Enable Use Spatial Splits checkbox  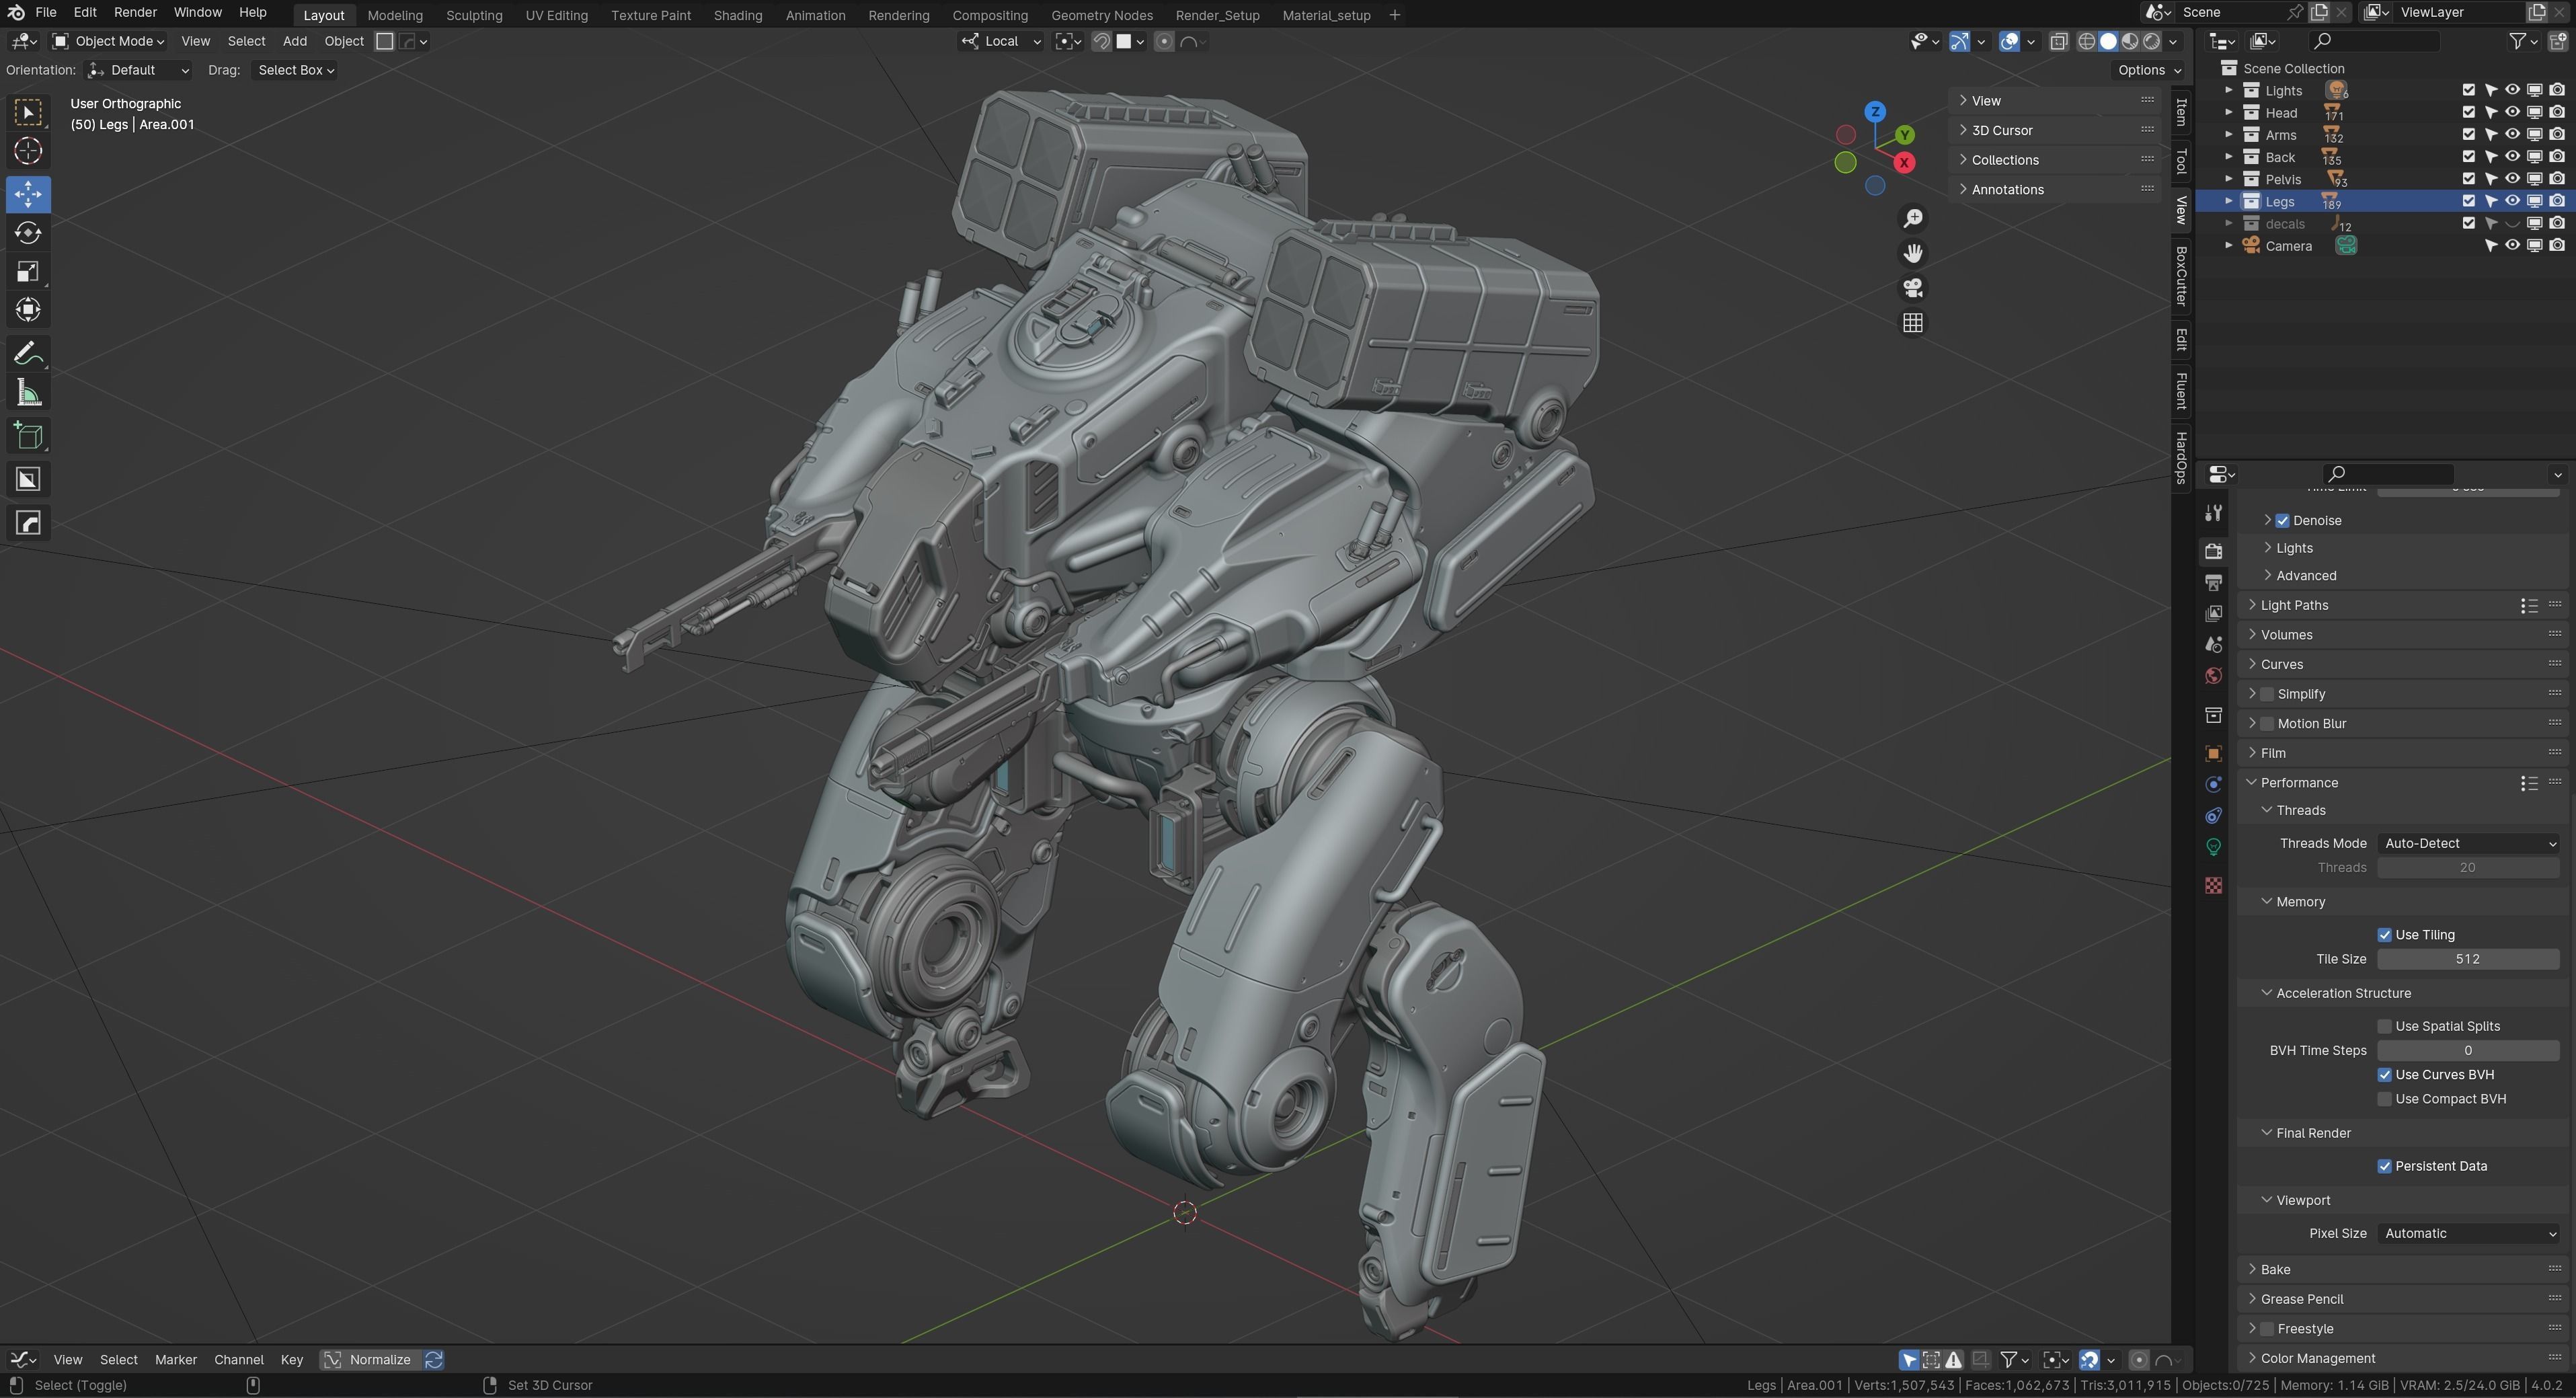[2385, 1027]
